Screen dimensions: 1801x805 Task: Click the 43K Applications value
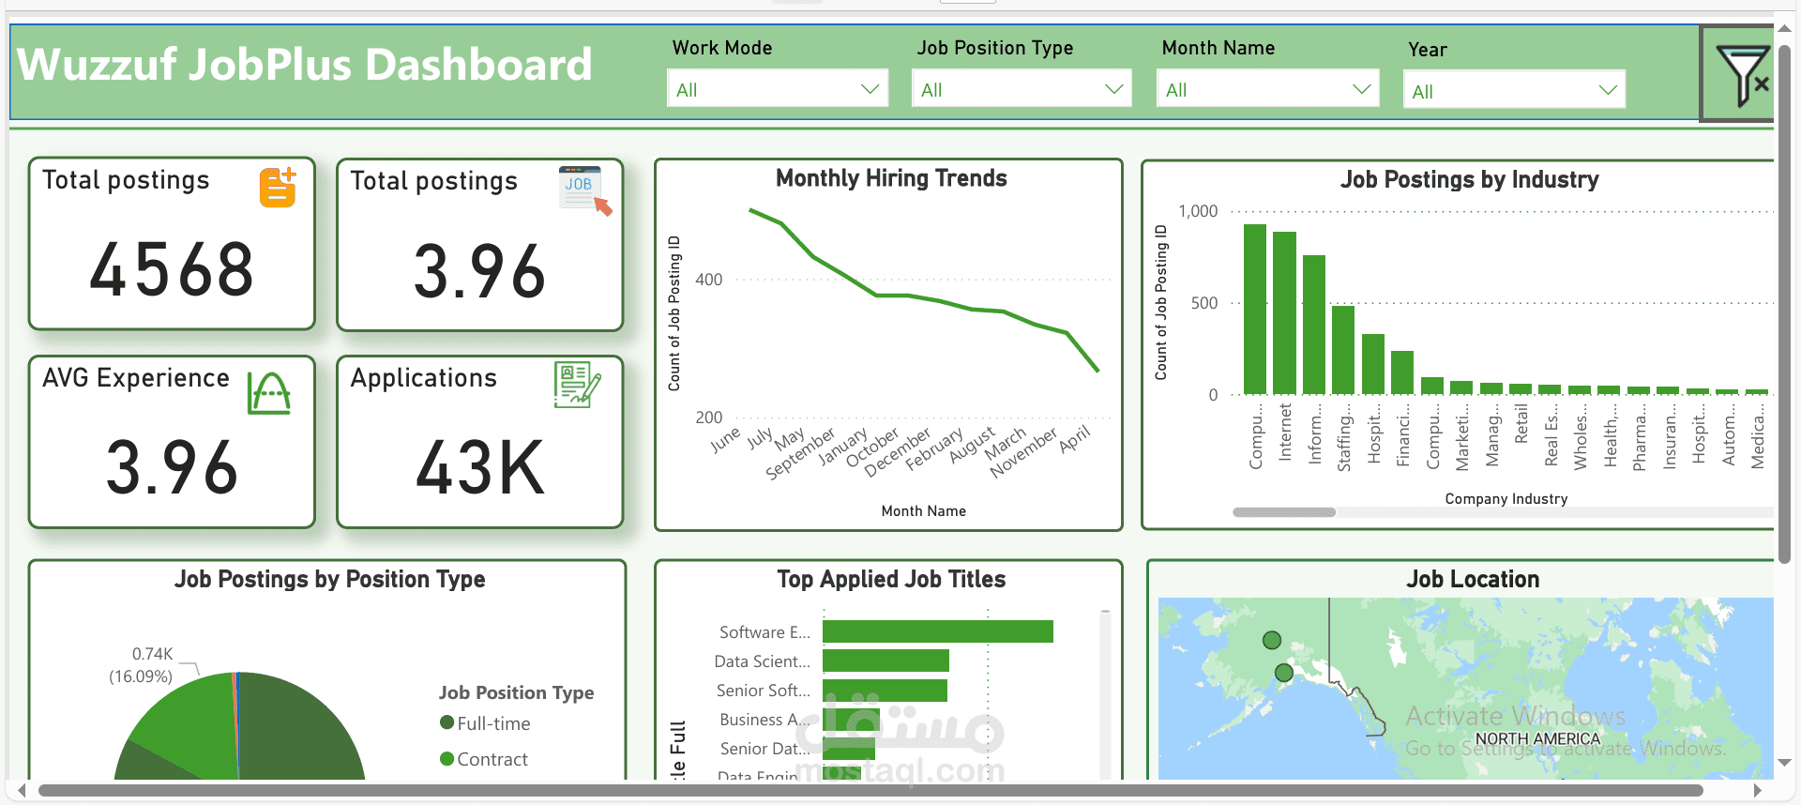click(480, 467)
